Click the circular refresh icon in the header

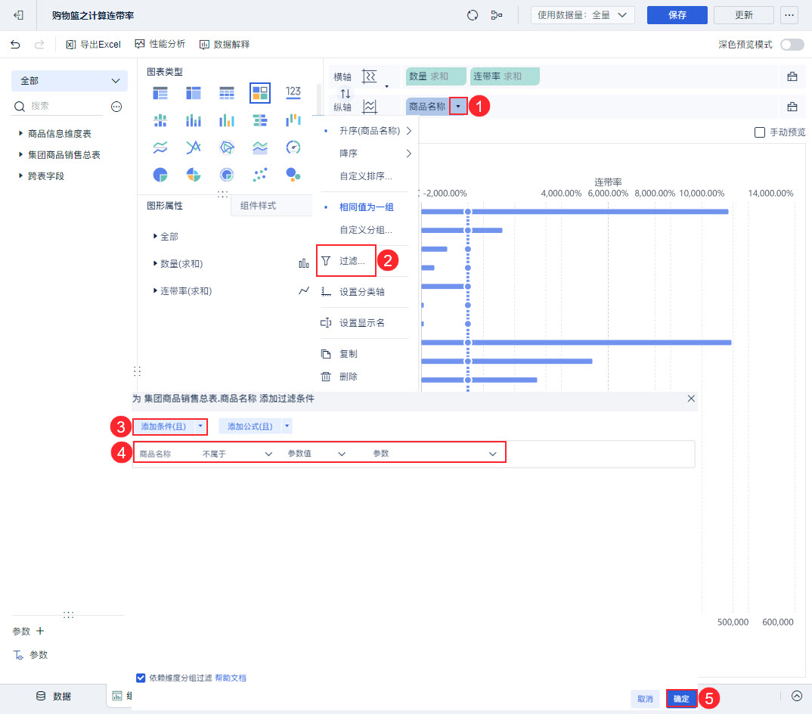[x=473, y=15]
